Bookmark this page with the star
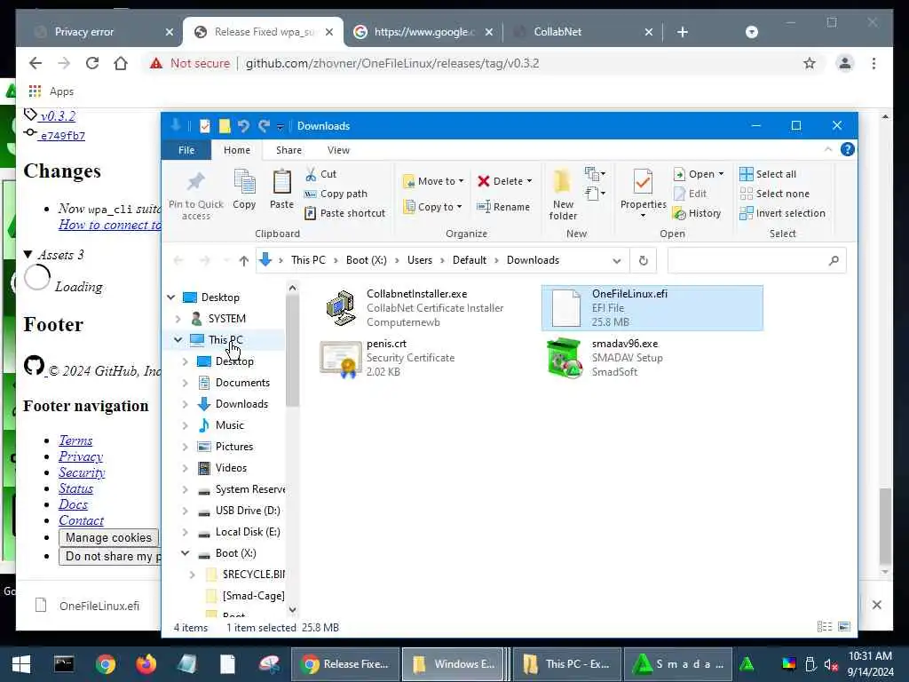This screenshot has width=909, height=682. [x=810, y=63]
